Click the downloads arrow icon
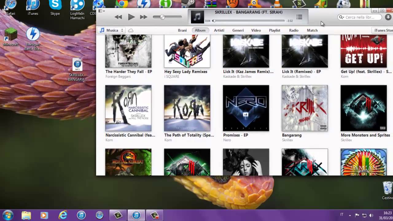This screenshot has height=221, width=393. [388, 17]
